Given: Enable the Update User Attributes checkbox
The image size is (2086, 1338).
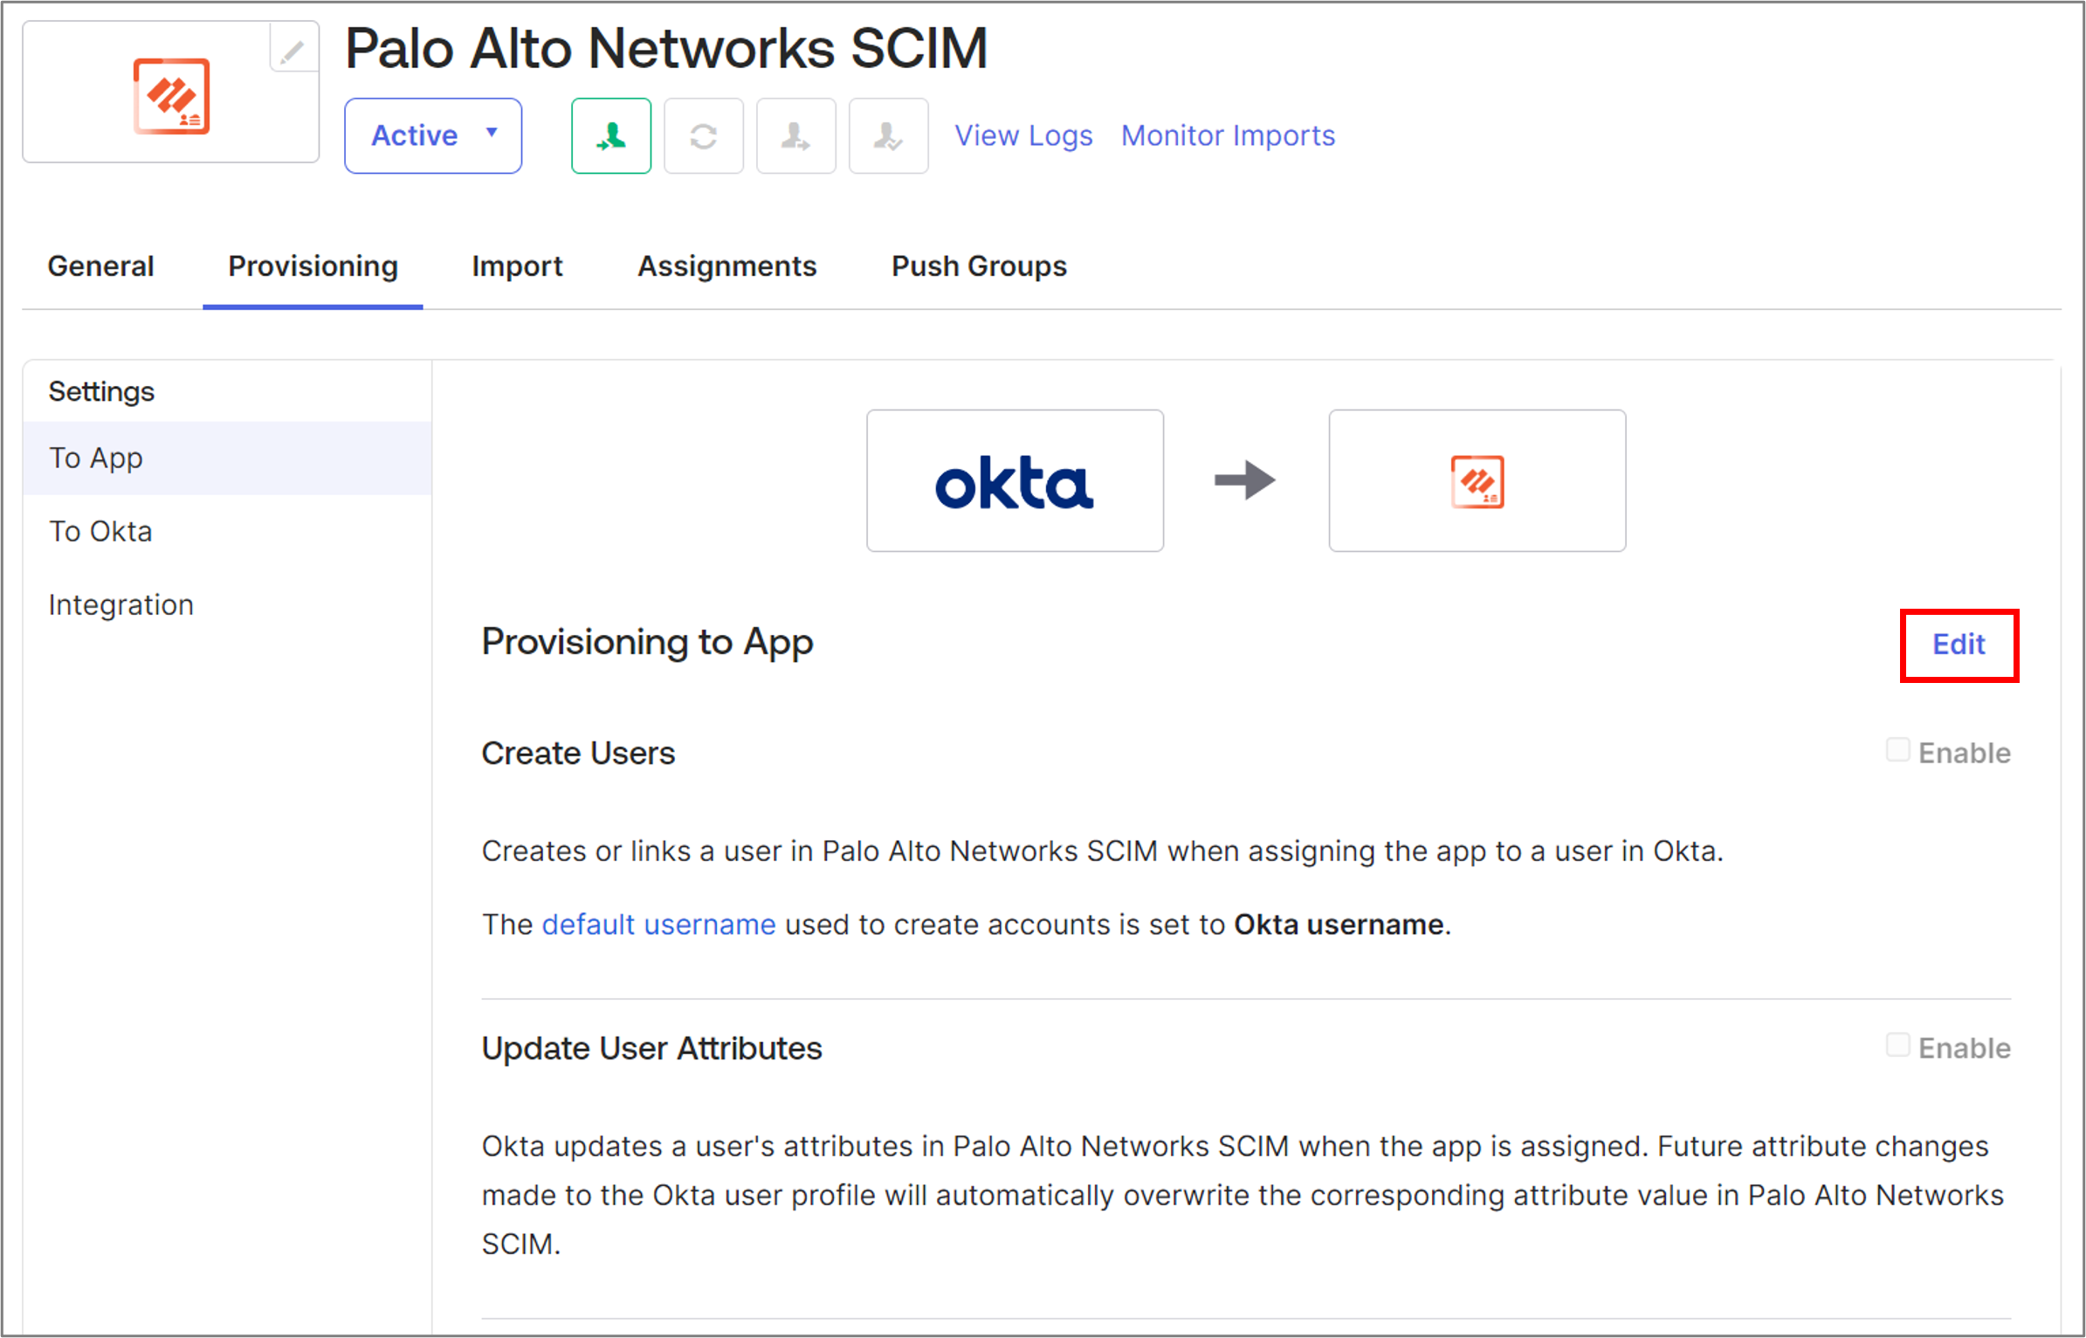Looking at the screenshot, I should tap(1897, 1045).
